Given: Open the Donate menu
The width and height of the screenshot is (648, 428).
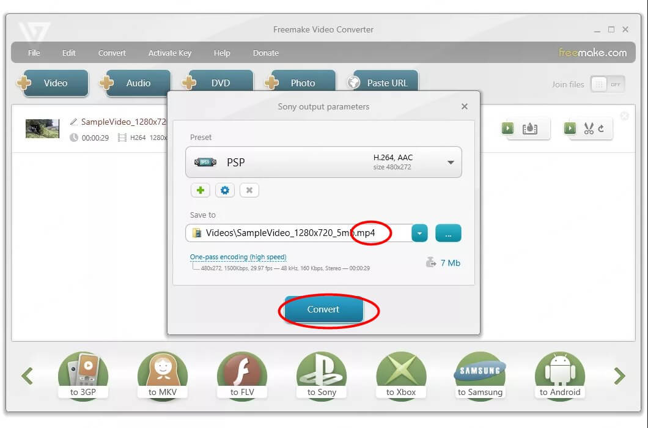Looking at the screenshot, I should coord(266,53).
